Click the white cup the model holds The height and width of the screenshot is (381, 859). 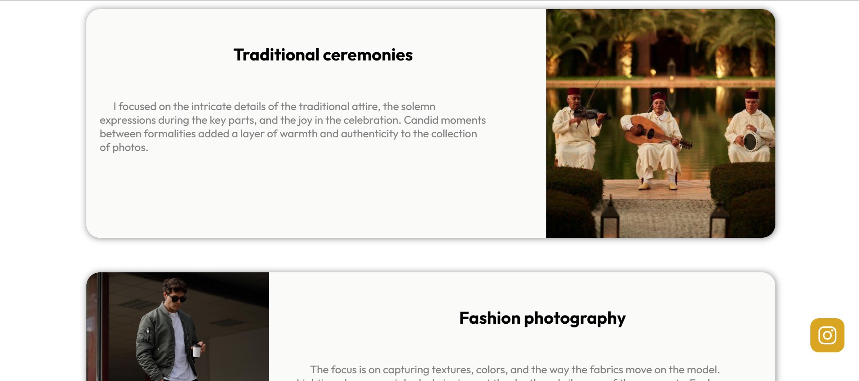[x=196, y=351]
